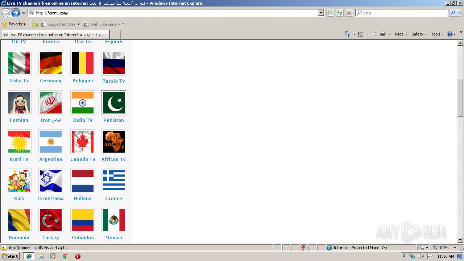Viewport: 464px width, 261px height.
Task: Click the popup blocker status bar icon
Action: point(303,248)
